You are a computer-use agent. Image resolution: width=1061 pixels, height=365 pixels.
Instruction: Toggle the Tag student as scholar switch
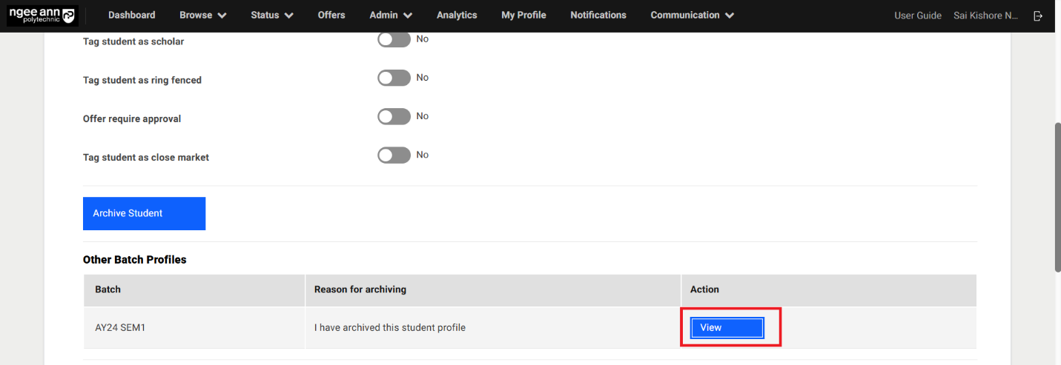click(x=394, y=40)
